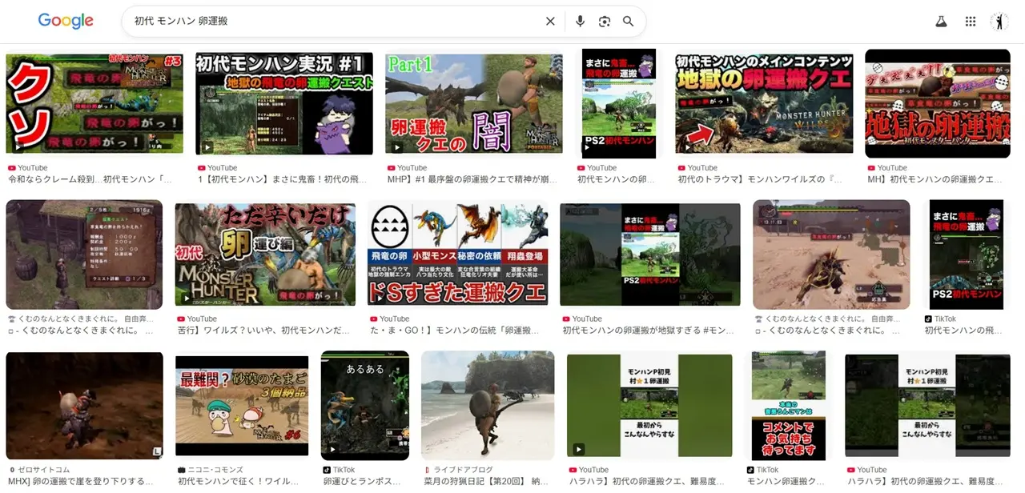Open desert hunter gameplay screenshot thumbnail
1025x493 pixels.
pos(831,255)
